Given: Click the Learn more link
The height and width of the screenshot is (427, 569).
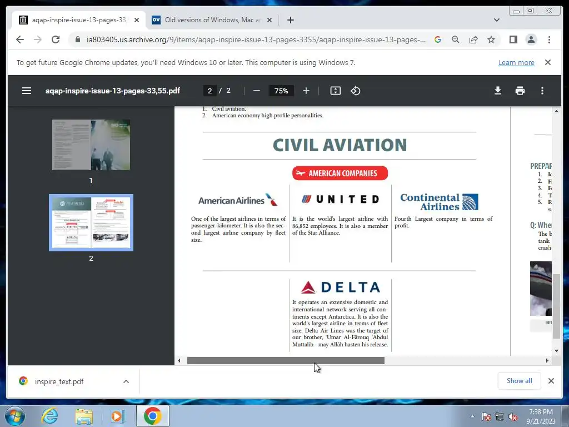Looking at the screenshot, I should click(516, 62).
